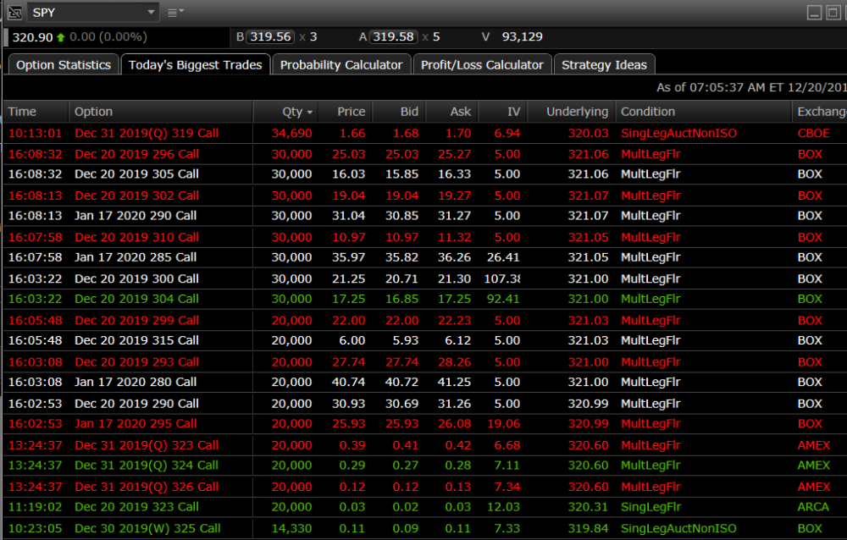Open the Profit/Loss Calculator tab
The image size is (847, 540).
482,65
